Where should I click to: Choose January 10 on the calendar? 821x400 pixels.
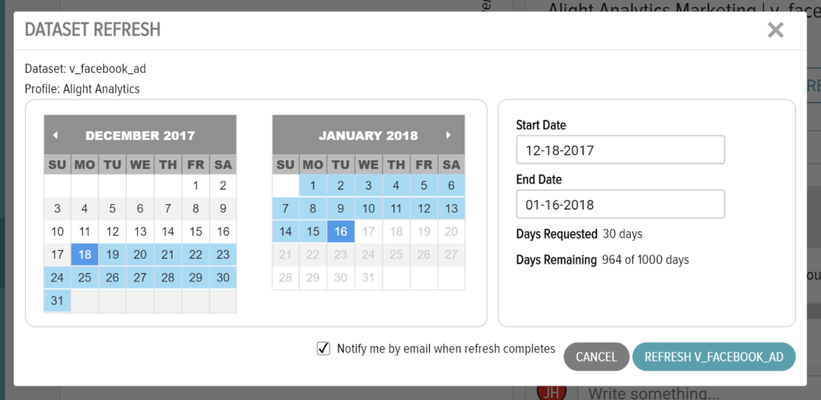(369, 209)
